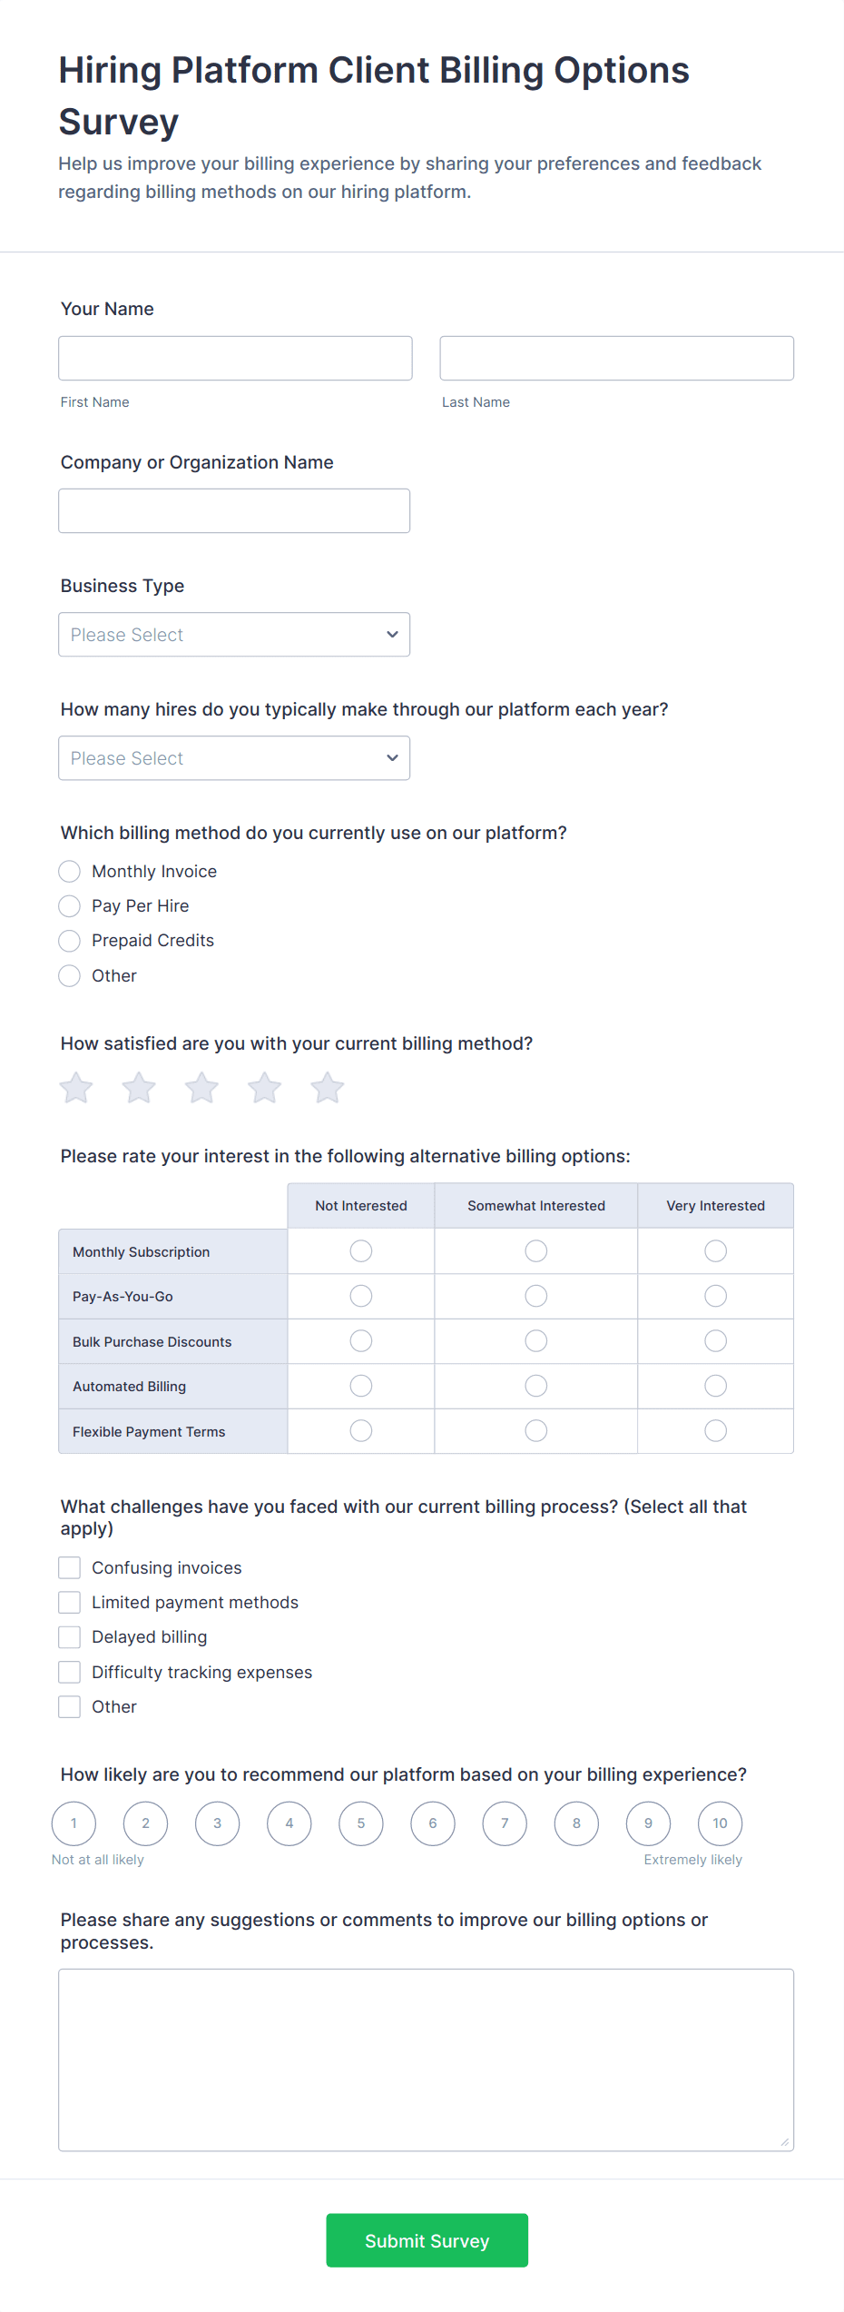
Task: Select the third satisfaction star
Action: [x=201, y=1087]
